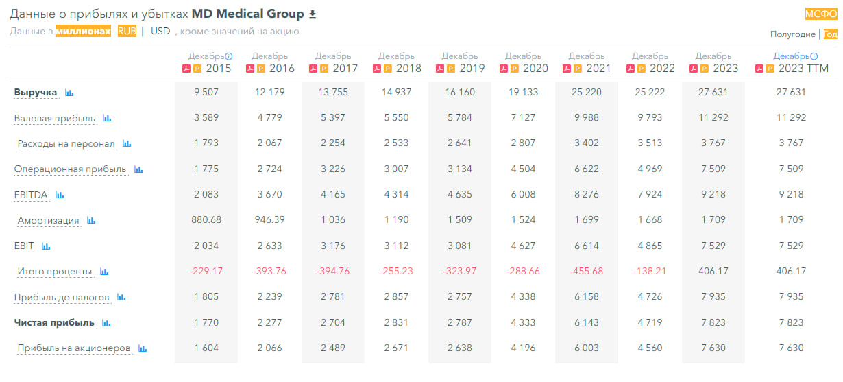Open the 2023 TTM PDF report icon
843x382 pixels.
pyautogui.click(x=759, y=69)
